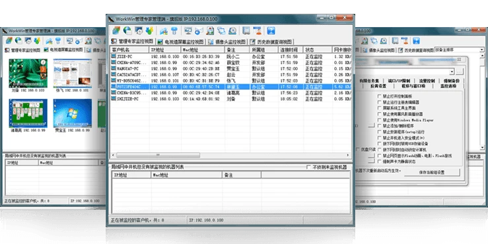Image resolution: width=488 pixels, height=244 pixels.
Task: Open the sort order dropdown in right window
Action: click(482, 49)
